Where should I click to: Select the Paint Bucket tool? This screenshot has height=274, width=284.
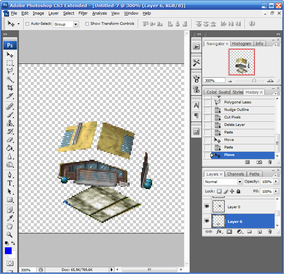point(10,148)
